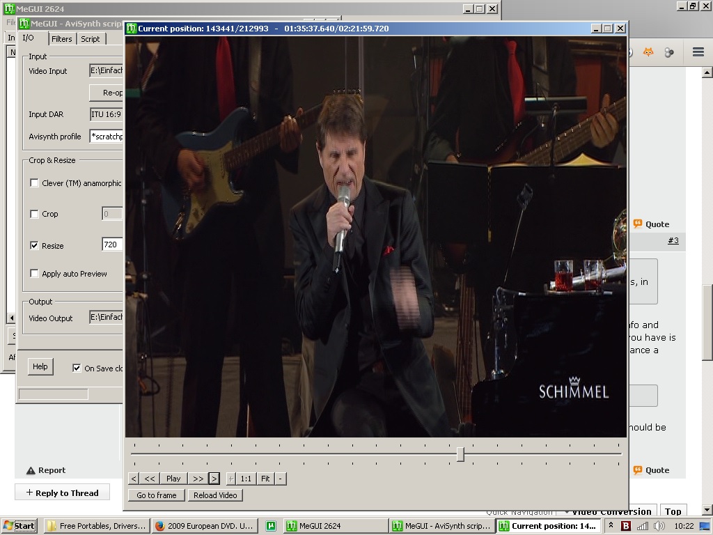The height and width of the screenshot is (535, 713).
Task: Zoom in the preview with the + button
Action: pyautogui.click(x=231, y=479)
